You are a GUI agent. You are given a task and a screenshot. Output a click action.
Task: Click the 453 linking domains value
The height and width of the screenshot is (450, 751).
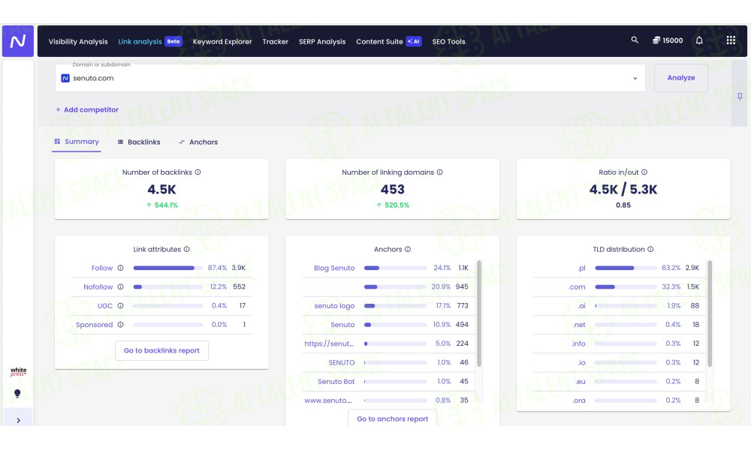tap(393, 189)
